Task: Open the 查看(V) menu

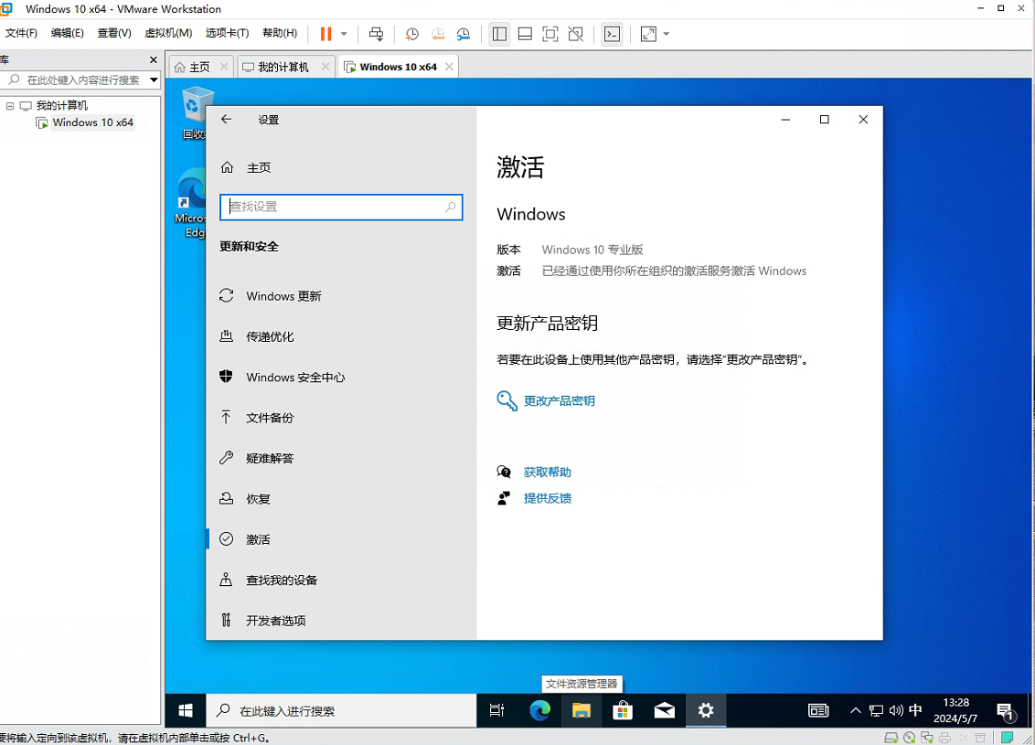Action: pyautogui.click(x=114, y=33)
